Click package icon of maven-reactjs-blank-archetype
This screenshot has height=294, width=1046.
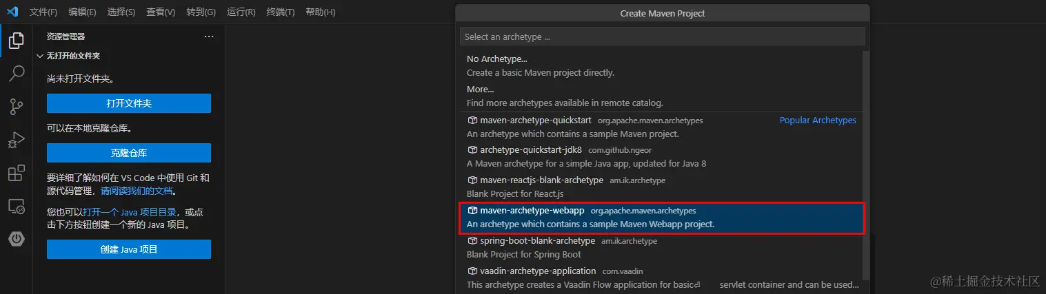pos(472,180)
